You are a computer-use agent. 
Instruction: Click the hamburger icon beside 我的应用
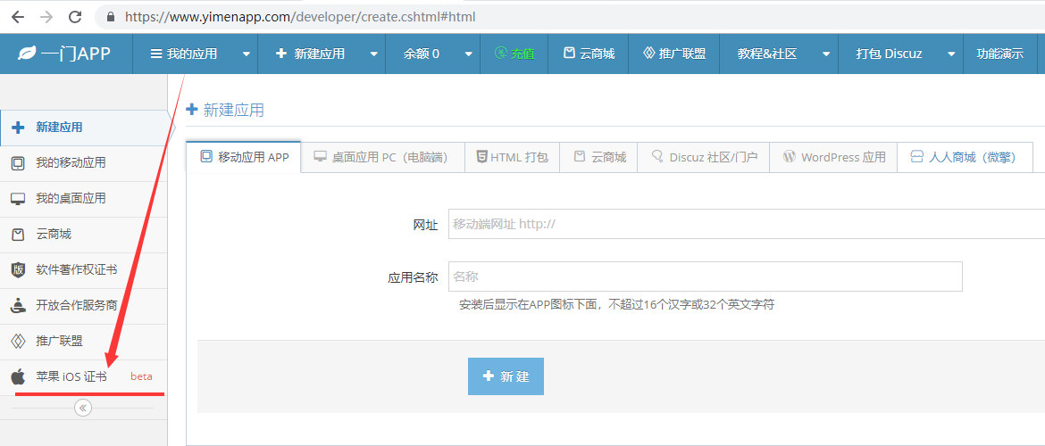[156, 54]
